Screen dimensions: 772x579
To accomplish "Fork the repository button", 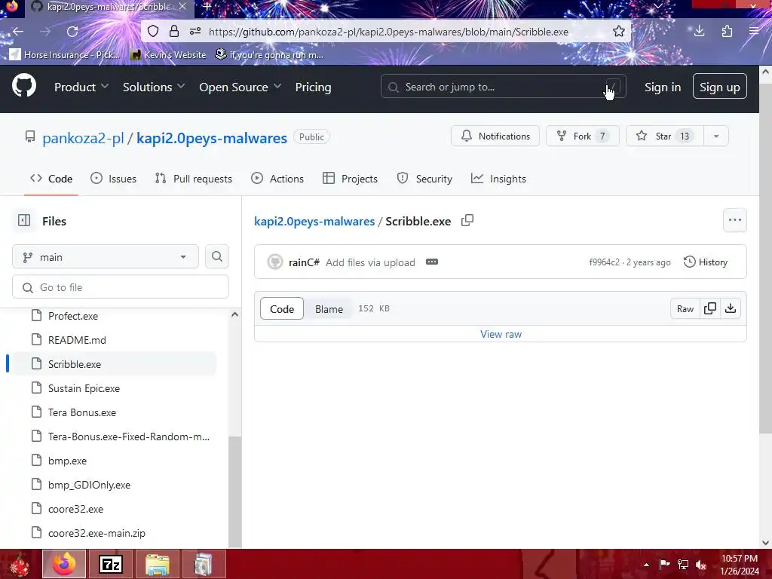I will coord(583,136).
